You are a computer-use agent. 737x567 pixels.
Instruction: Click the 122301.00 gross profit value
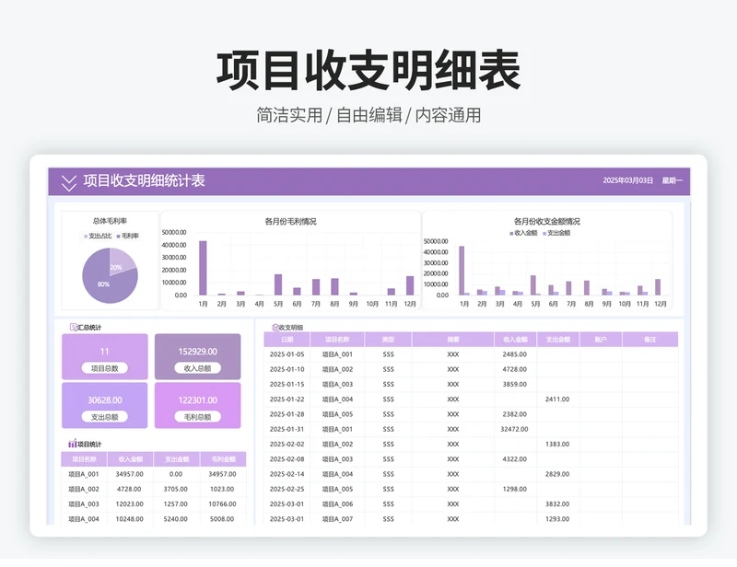197,400
